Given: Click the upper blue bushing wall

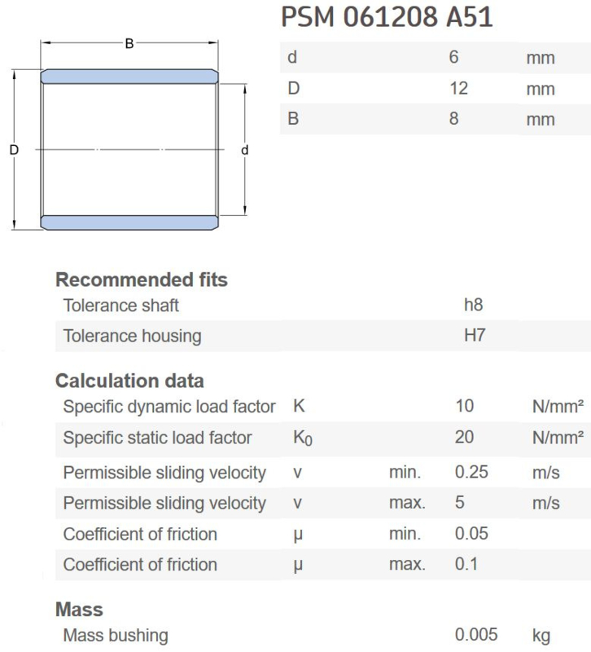Looking at the screenshot, I should click(x=129, y=77).
